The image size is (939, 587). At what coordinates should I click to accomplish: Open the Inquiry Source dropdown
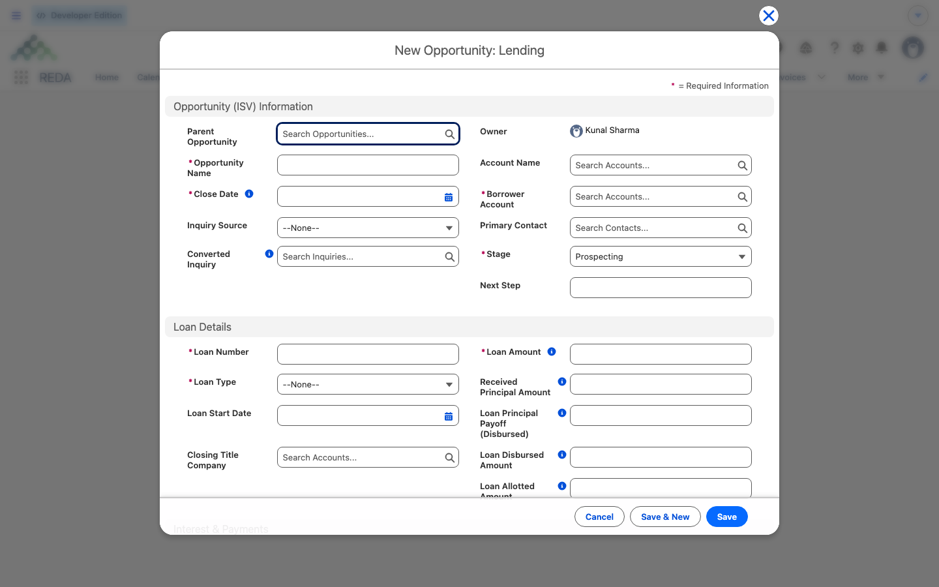pos(368,228)
